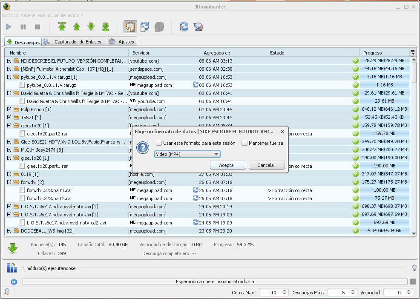420x299 pixels.
Task: Collapse the fqm.thr [2] package
Action: click(9, 182)
